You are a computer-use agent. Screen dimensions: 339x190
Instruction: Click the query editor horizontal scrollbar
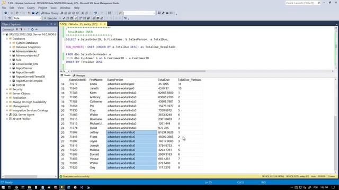[139, 71]
